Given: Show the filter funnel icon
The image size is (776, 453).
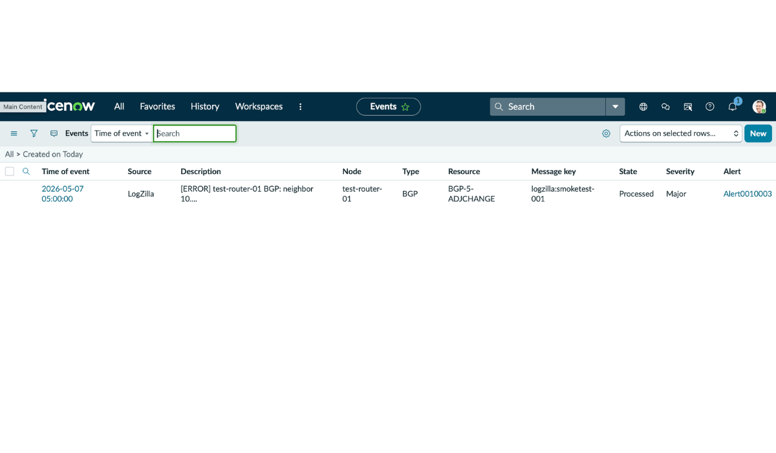Looking at the screenshot, I should (34, 133).
